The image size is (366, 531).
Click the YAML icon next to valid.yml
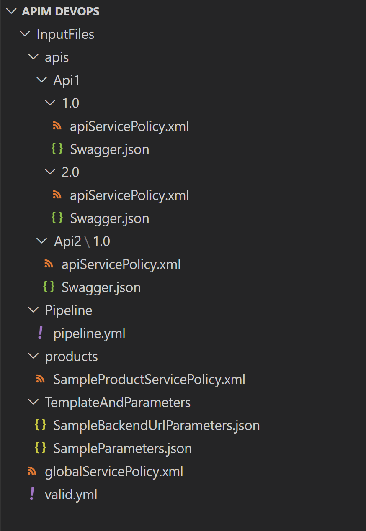point(33,494)
